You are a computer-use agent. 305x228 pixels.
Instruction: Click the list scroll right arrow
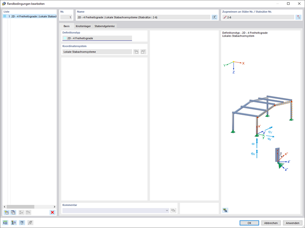(x=55, y=207)
